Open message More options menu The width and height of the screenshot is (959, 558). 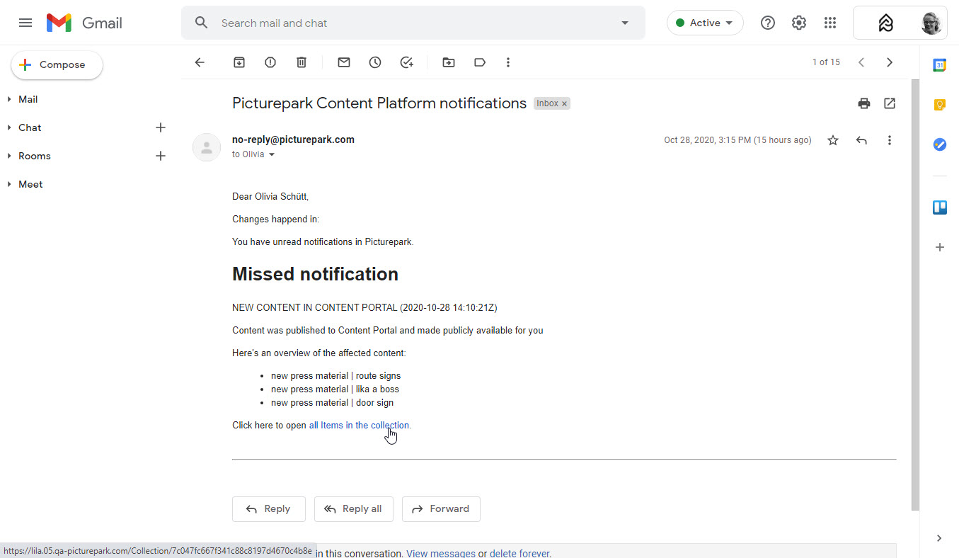click(890, 140)
